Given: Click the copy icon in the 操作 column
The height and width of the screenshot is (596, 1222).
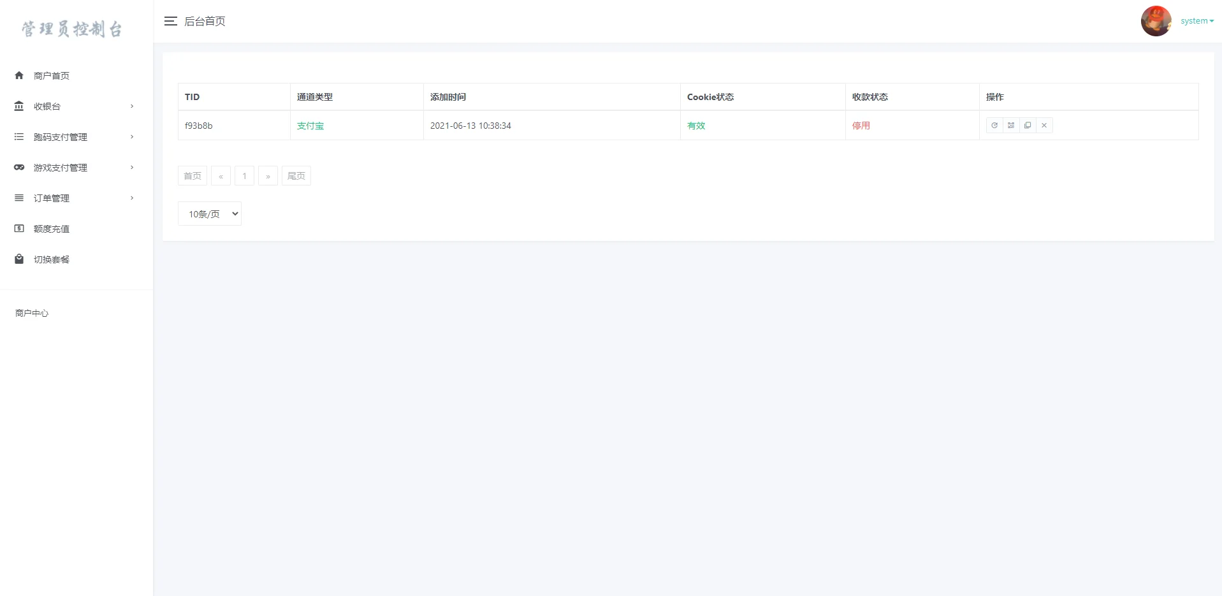Looking at the screenshot, I should (1028, 126).
